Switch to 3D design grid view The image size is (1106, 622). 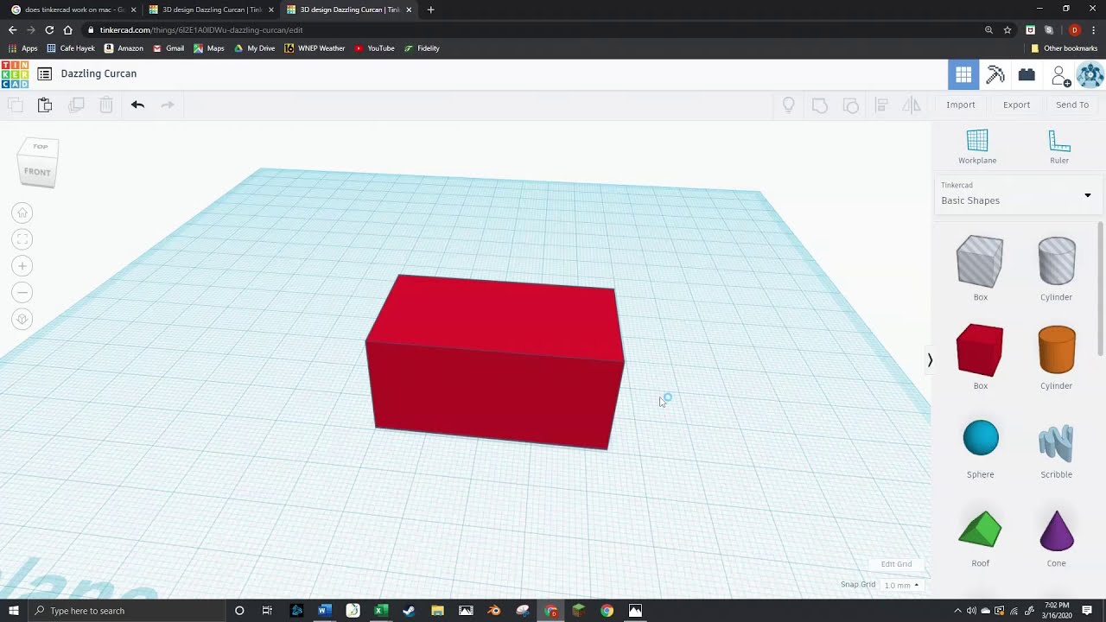pyautogui.click(x=963, y=74)
